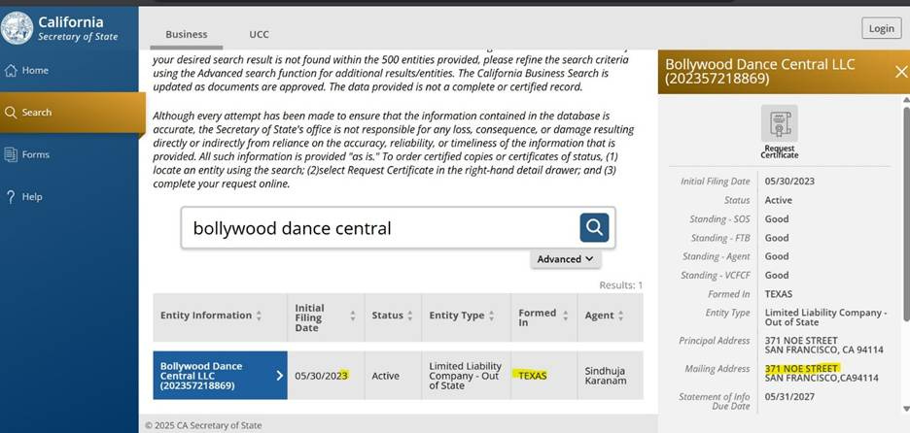Image resolution: width=910 pixels, height=433 pixels.
Task: Click the Results: 1 count text
Action: coord(621,285)
